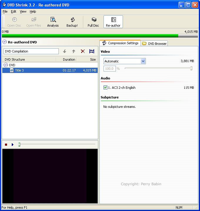This screenshot has width=200, height=211.
Task: Close the DVD Shrink window
Action: click(195, 5)
